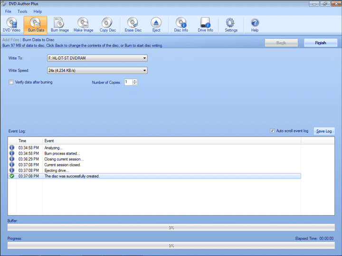Select the Burn Data tool
This screenshot has width=342, height=256.
point(36,25)
